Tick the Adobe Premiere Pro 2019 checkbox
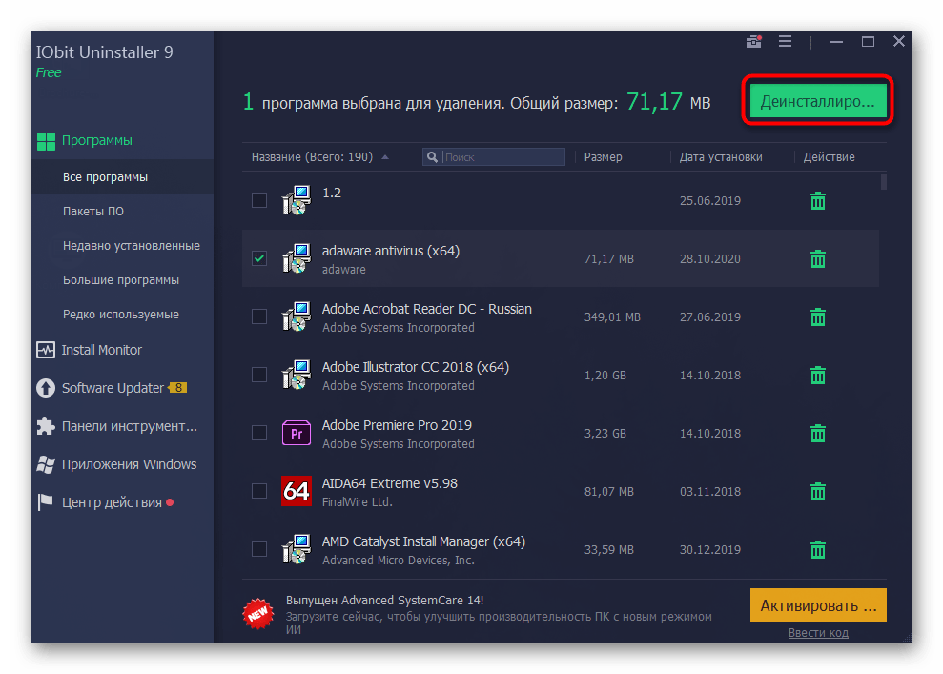The height and width of the screenshot is (674, 943). pyautogui.click(x=259, y=433)
